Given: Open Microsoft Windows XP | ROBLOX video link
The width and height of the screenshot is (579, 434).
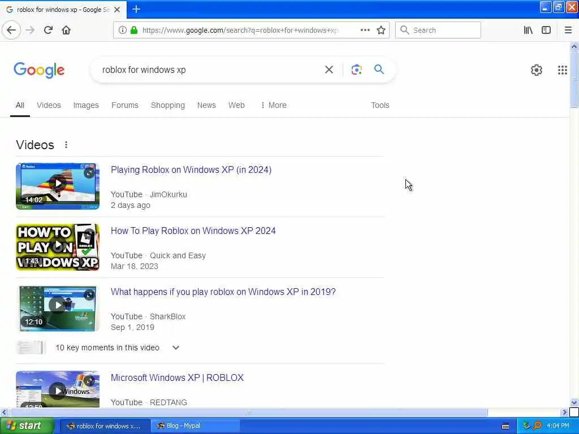Looking at the screenshot, I should pyautogui.click(x=177, y=378).
